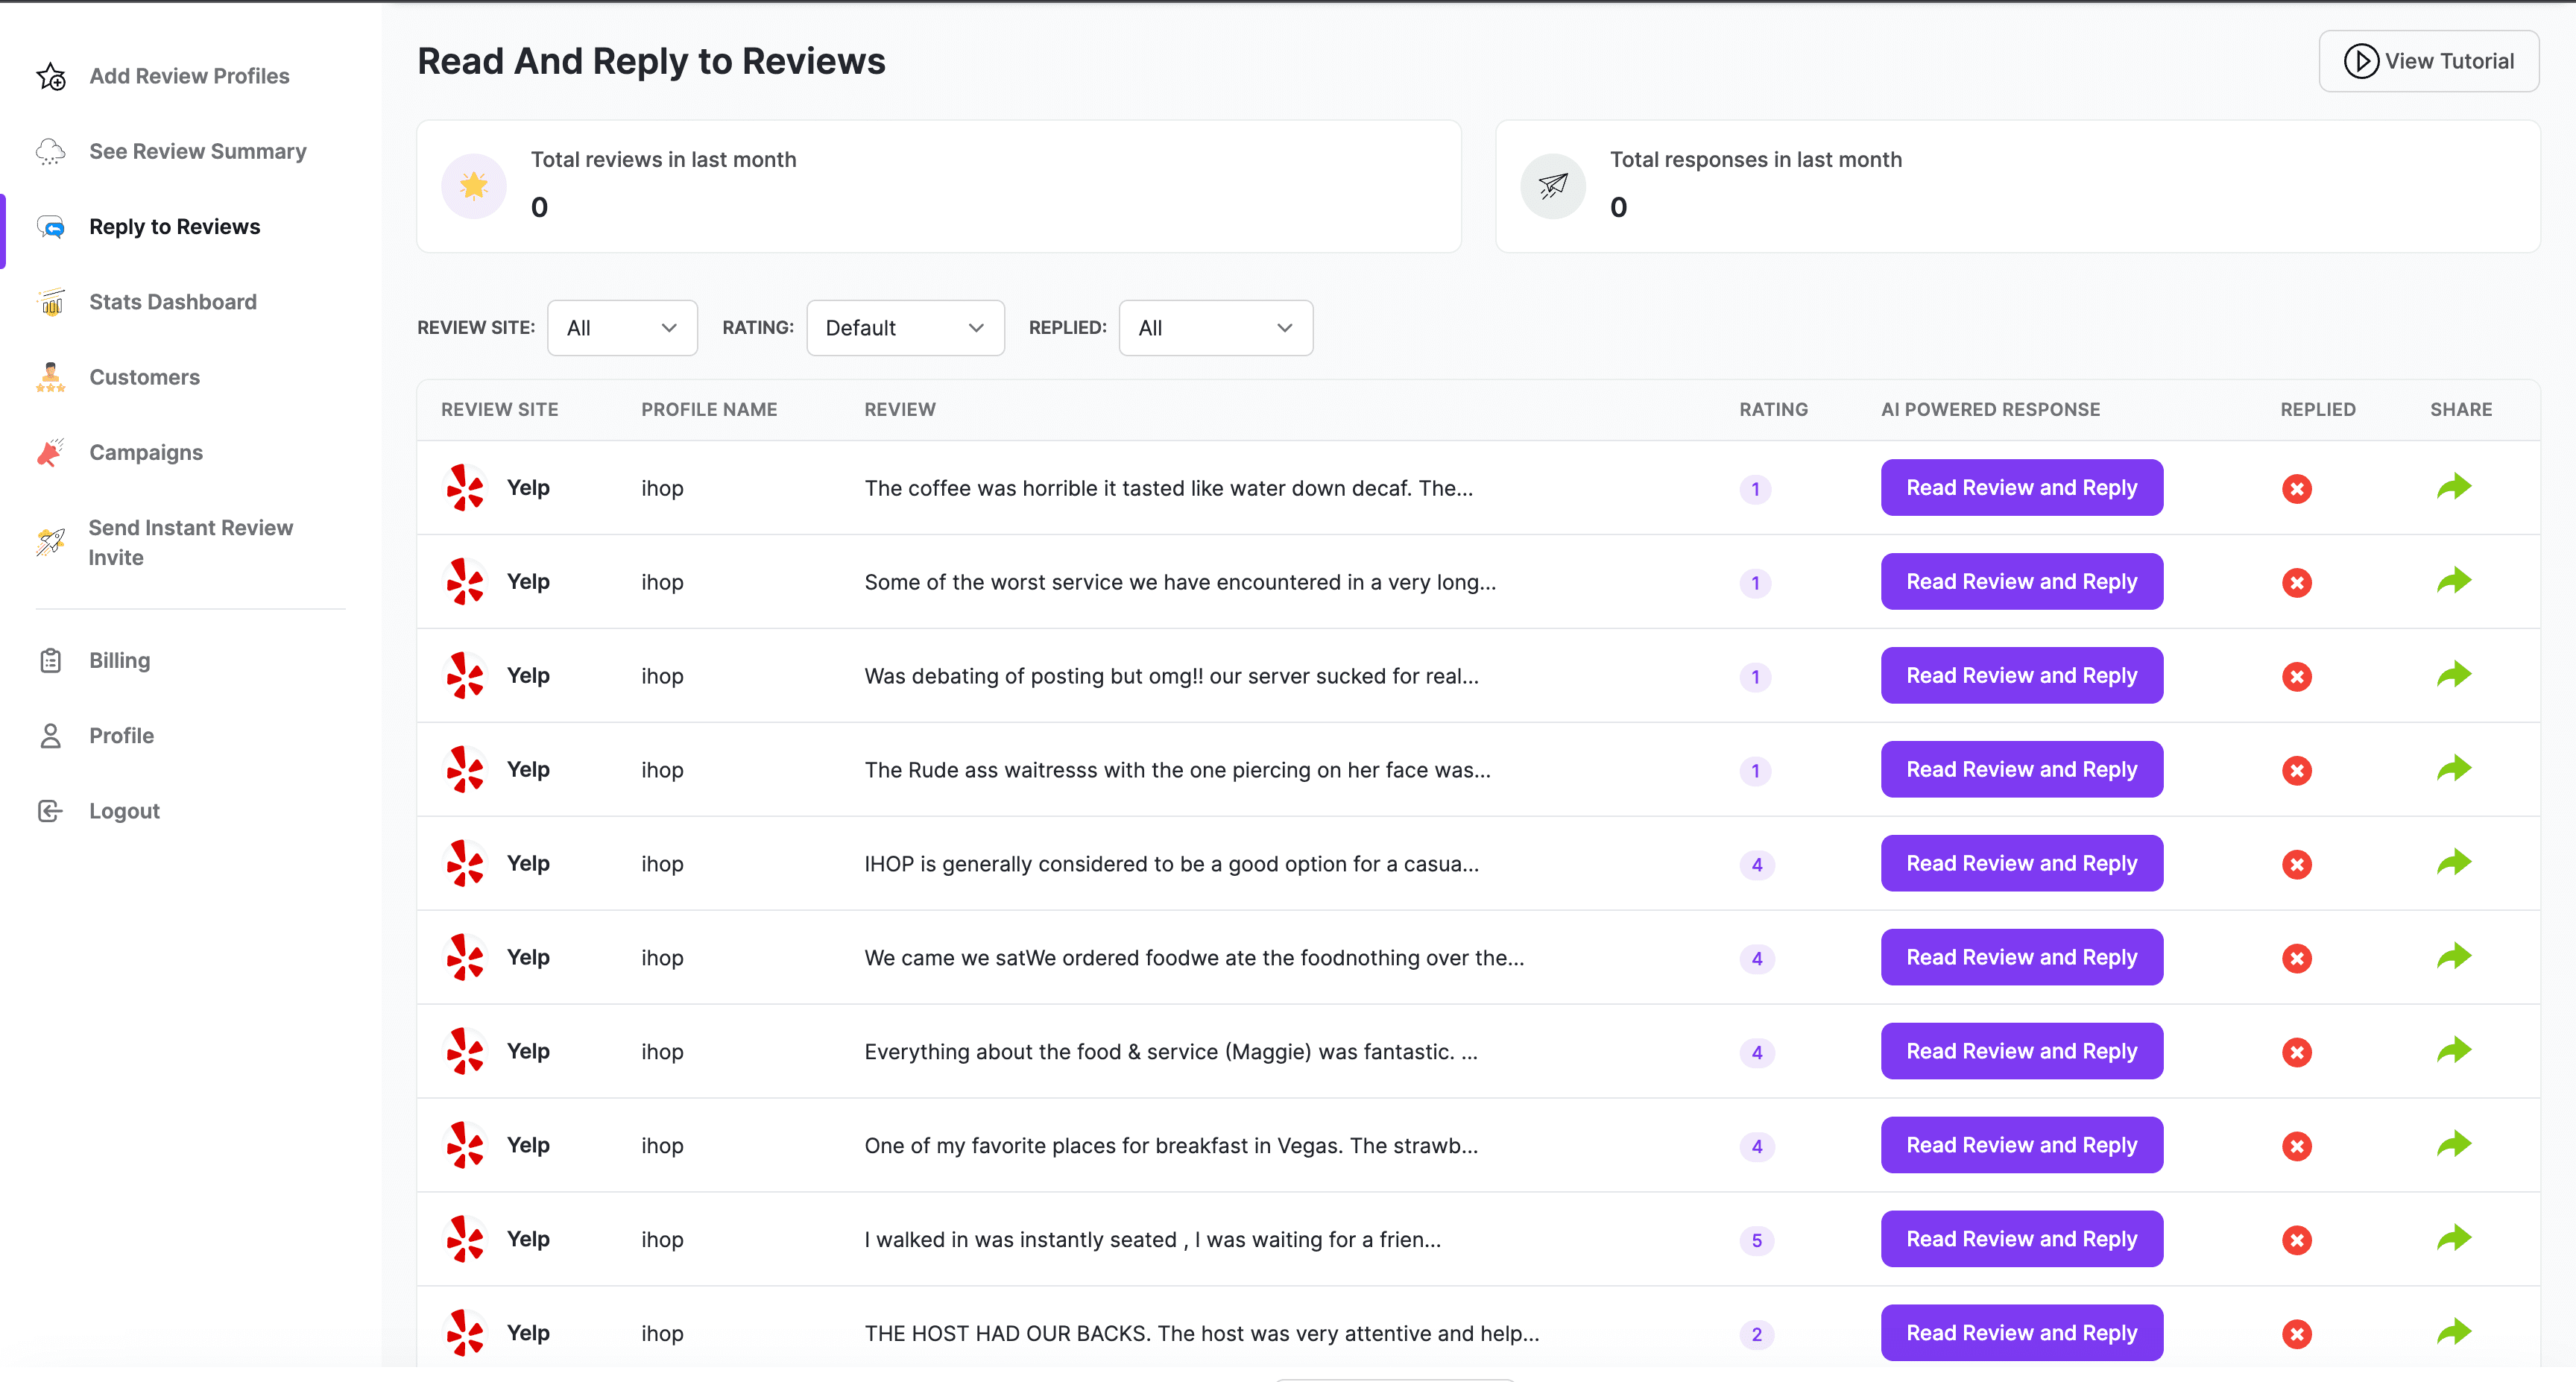
Task: Click the red replied status icon for the worst service review
Action: pos(2296,582)
